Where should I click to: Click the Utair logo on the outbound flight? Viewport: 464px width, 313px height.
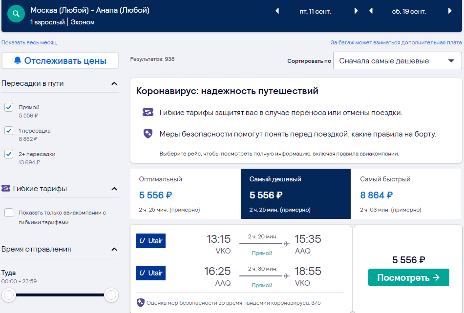point(150,241)
